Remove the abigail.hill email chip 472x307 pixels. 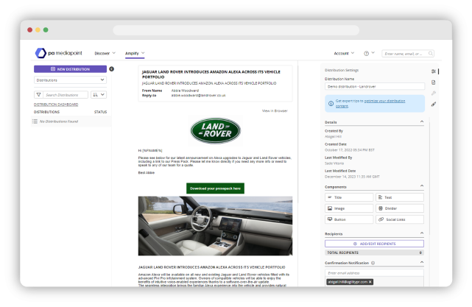[x=370, y=282]
